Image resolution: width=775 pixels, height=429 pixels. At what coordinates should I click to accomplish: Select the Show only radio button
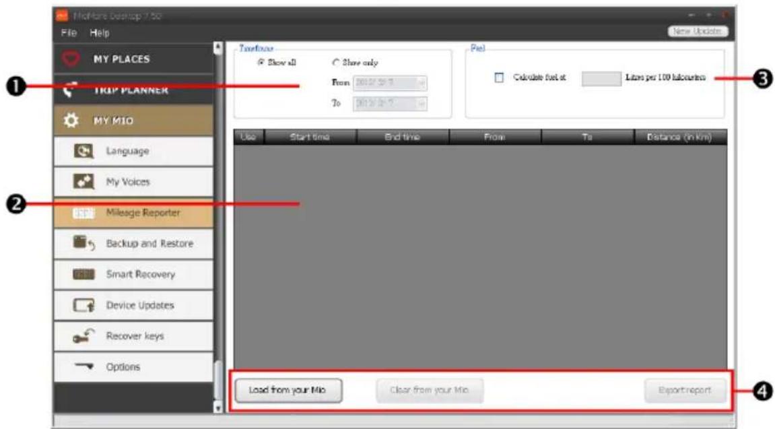coord(335,62)
